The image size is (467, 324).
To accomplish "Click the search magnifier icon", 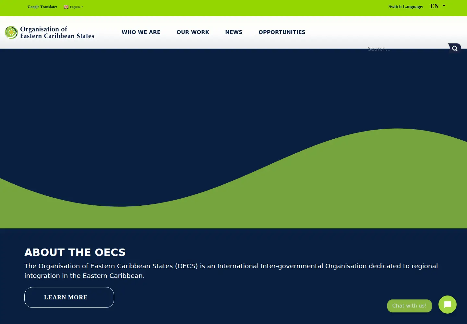I will [455, 49].
